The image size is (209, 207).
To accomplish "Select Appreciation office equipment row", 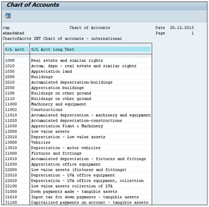I will pos(66,164).
